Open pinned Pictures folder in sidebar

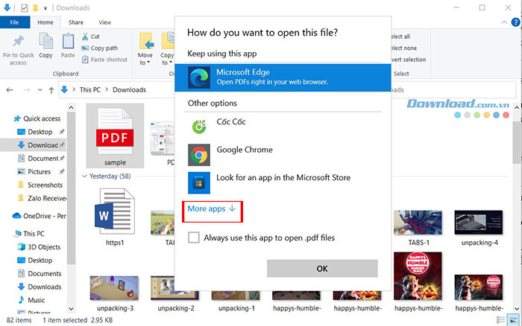coord(39,172)
